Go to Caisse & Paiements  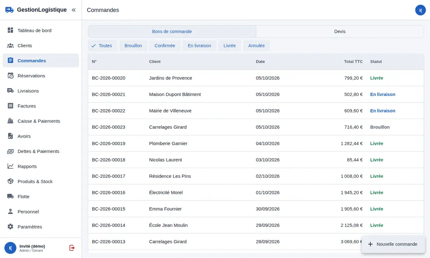[x=41, y=121]
